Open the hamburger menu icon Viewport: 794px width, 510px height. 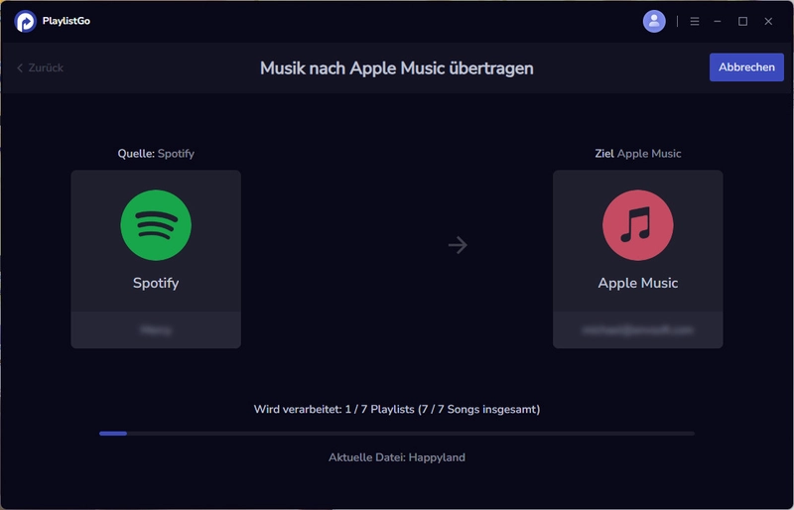point(695,21)
